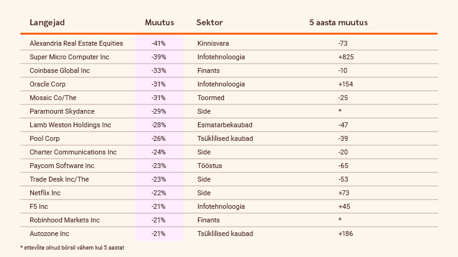Image resolution: width=458 pixels, height=257 pixels.
Task: Select Mosaic Co/The in the list
Action: 51,98
